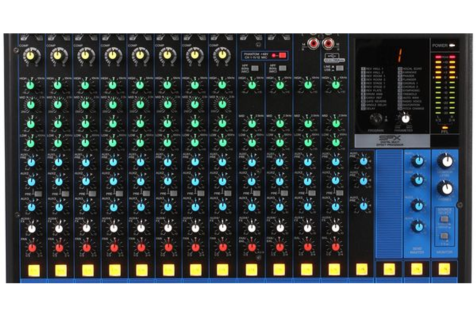This screenshot has height=317, width=476.
Task: Click the orange effect program number display
Action: click(x=399, y=54)
